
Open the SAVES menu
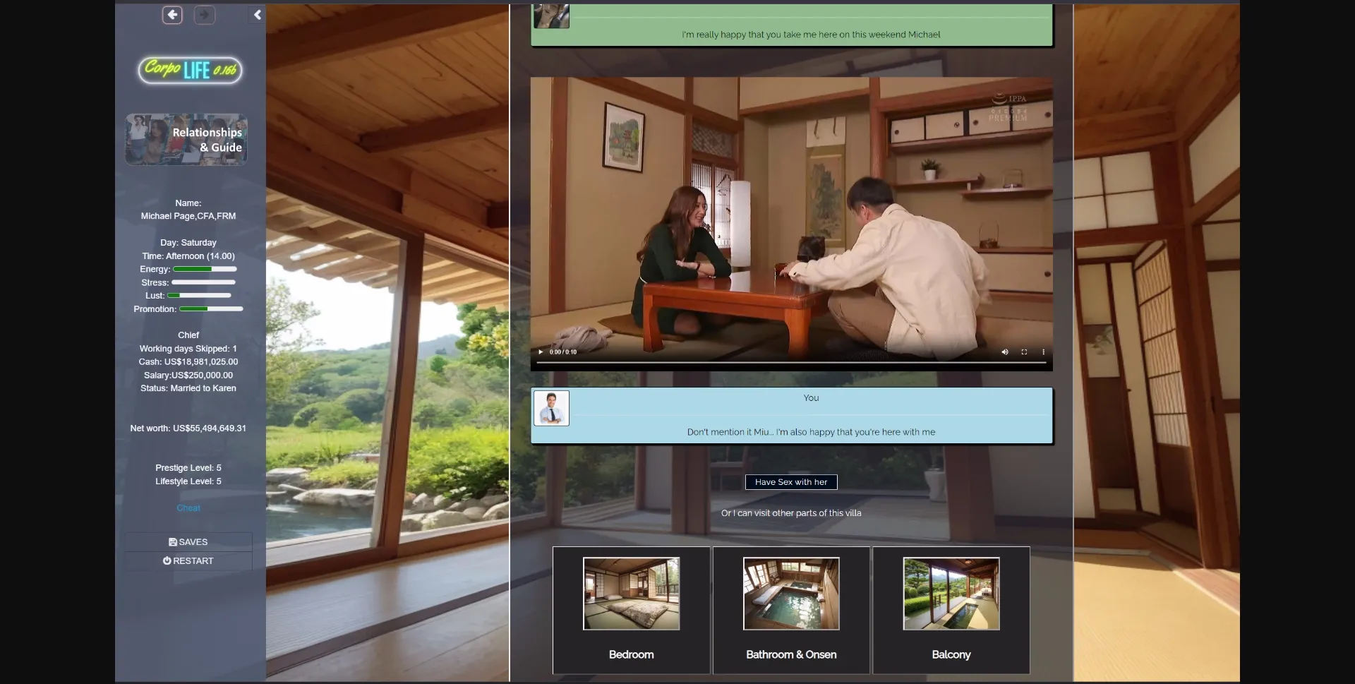(x=188, y=542)
